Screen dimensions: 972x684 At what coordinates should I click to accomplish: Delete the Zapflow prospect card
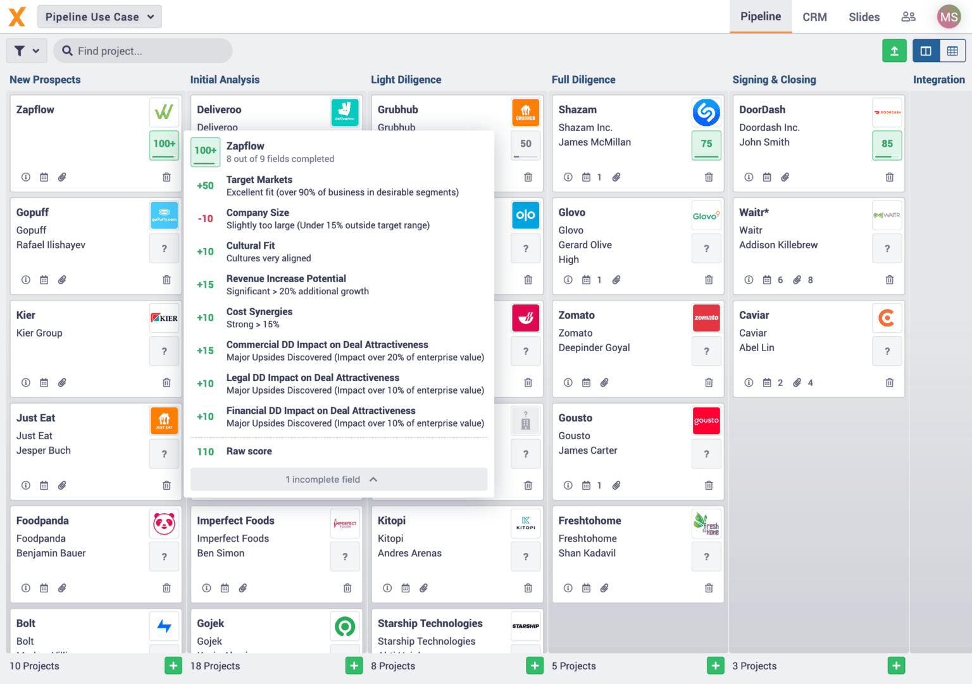click(x=166, y=177)
